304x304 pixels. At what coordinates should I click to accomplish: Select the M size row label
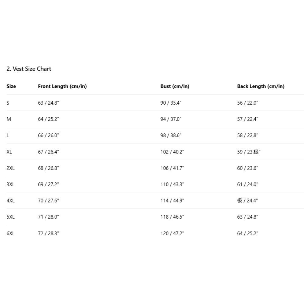coord(9,119)
